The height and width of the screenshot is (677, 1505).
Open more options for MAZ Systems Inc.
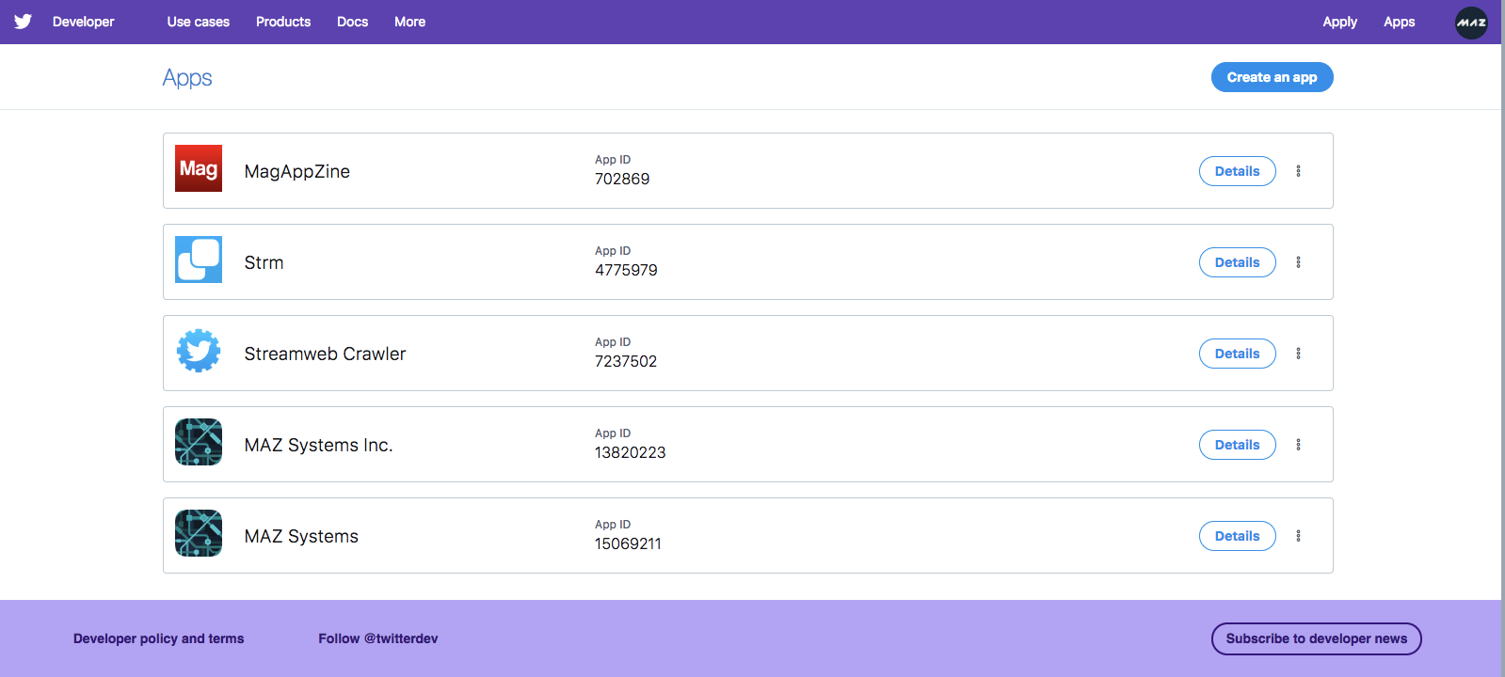point(1298,445)
